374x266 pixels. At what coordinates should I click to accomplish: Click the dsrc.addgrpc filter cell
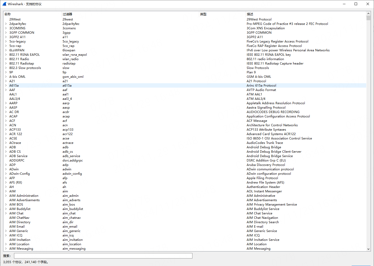(x=73, y=160)
